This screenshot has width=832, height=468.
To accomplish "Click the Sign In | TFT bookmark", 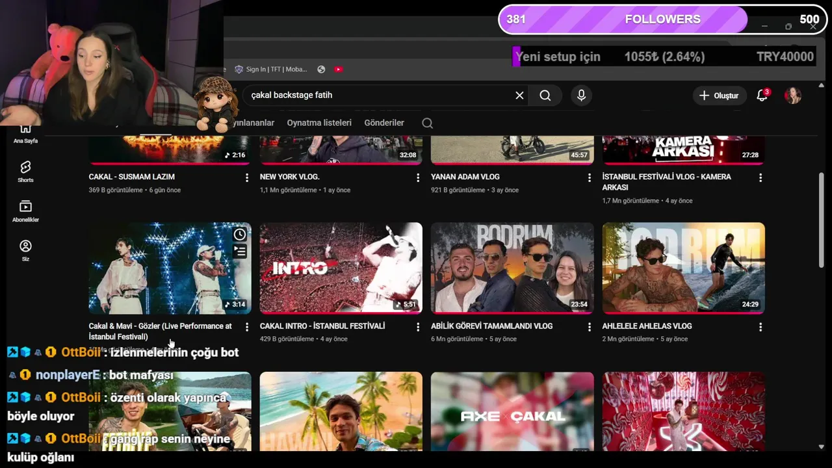I will [270, 70].
